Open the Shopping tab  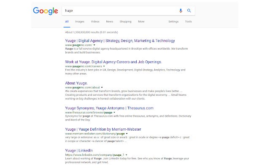pyautogui.click(x=126, y=21)
